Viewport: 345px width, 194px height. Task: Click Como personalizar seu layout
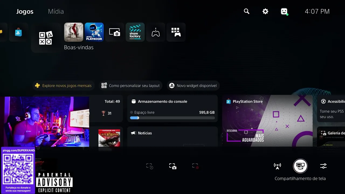(x=131, y=86)
